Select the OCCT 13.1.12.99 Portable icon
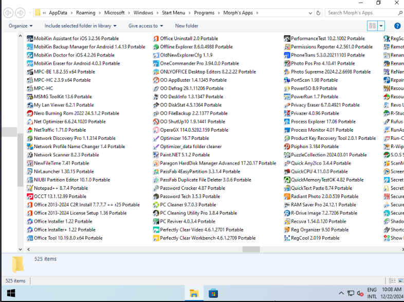Viewport: 404px width, 302px height. (x=30, y=196)
